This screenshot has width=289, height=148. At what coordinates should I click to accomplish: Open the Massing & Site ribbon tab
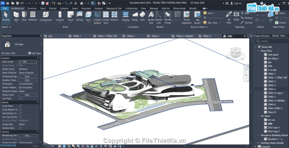pos(114,8)
